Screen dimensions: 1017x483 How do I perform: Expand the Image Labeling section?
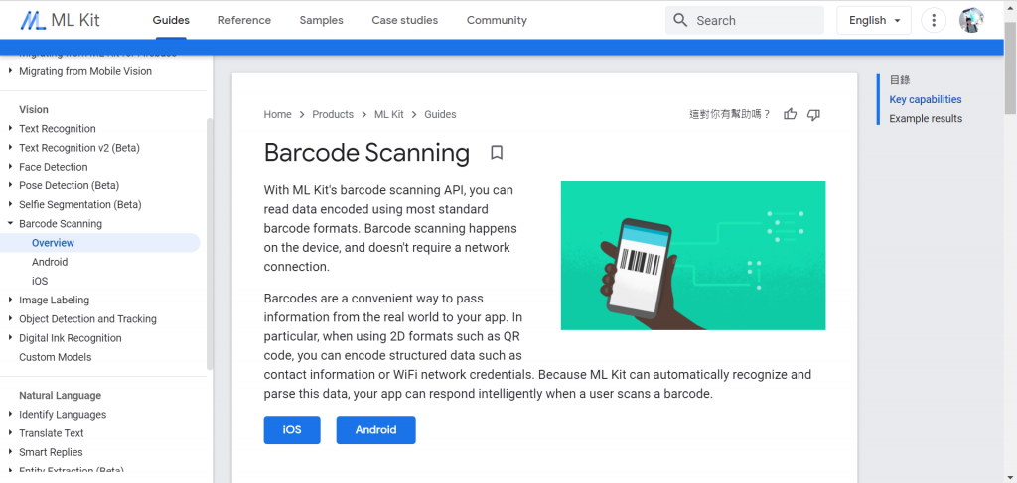click(10, 300)
